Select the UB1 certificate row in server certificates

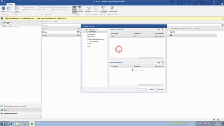point(137,37)
